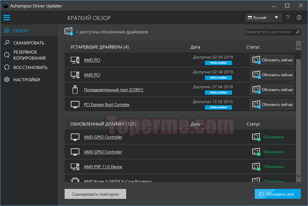Screen dimensions: 308x206
Task: Open the hamburger menu icon
Action: point(7,17)
